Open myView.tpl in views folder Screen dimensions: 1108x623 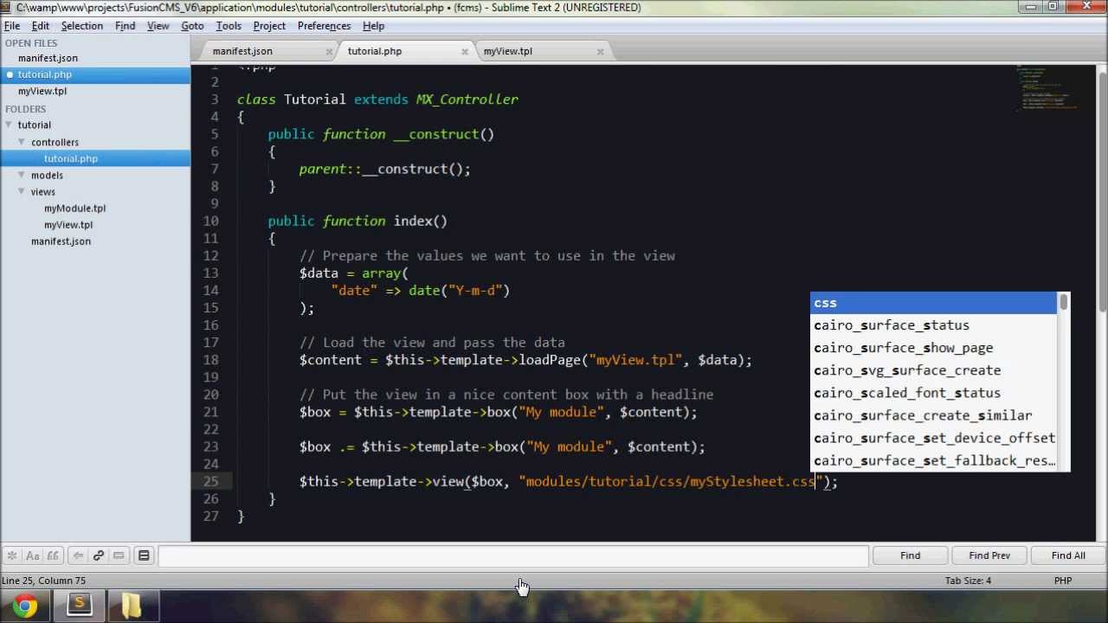point(68,224)
